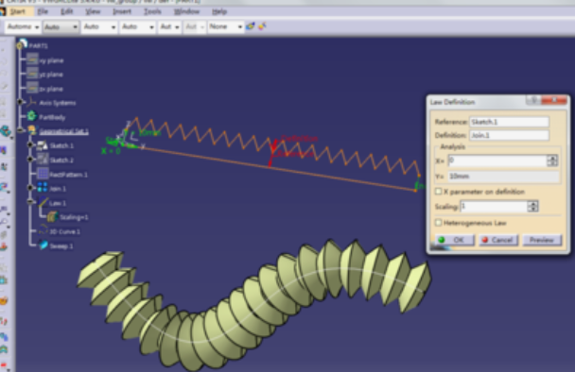575x372 pixels.
Task: Select Axis Systems in the tree
Action: [58, 103]
